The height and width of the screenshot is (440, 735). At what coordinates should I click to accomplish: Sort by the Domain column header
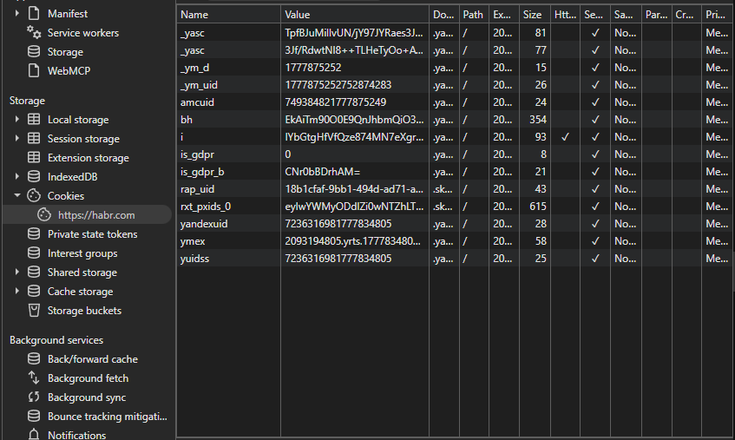tap(444, 15)
